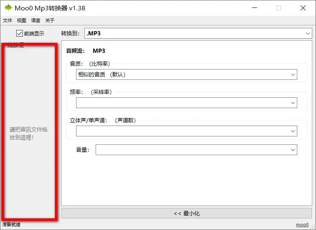Open the 音量 volume dropdown
316x230 pixels.
[196, 150]
